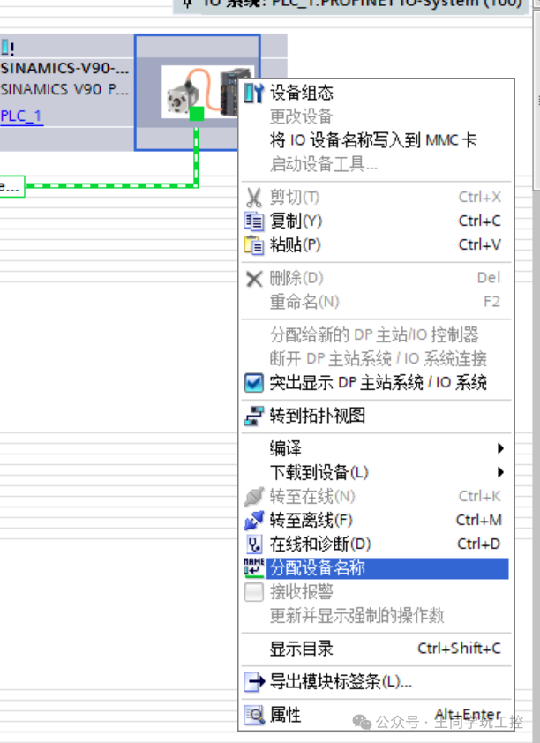This screenshot has height=743, width=540.
Task: Click the go-offline icon beside 转至离线(F)
Action: 254,521
